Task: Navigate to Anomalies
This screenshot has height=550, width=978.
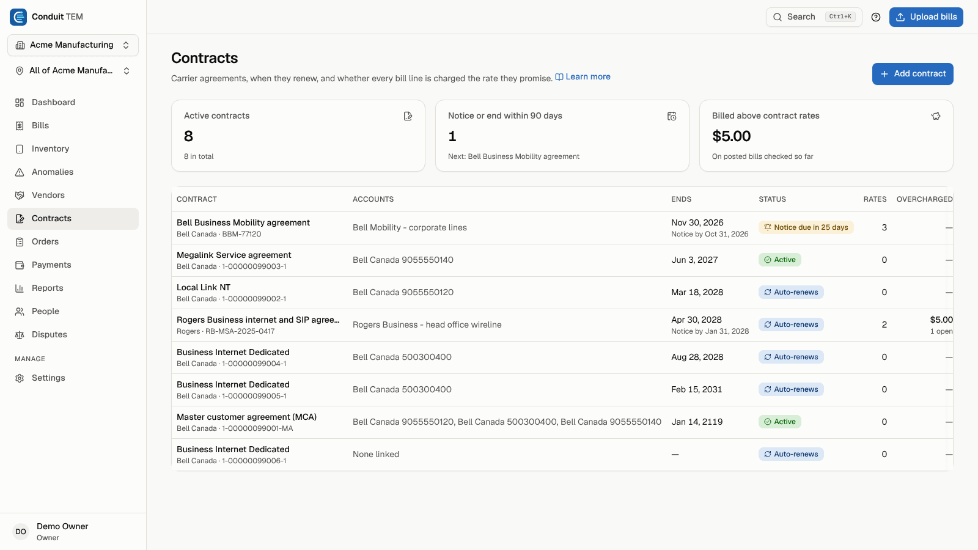Action: tap(73, 172)
